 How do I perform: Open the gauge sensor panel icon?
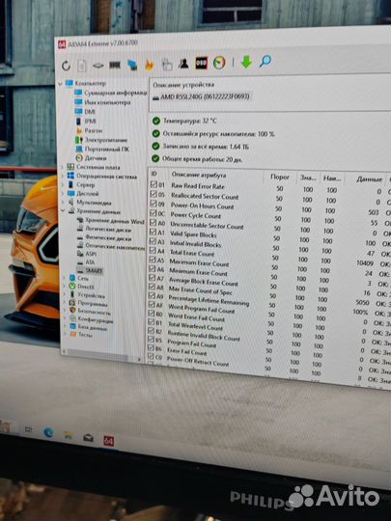point(219,62)
